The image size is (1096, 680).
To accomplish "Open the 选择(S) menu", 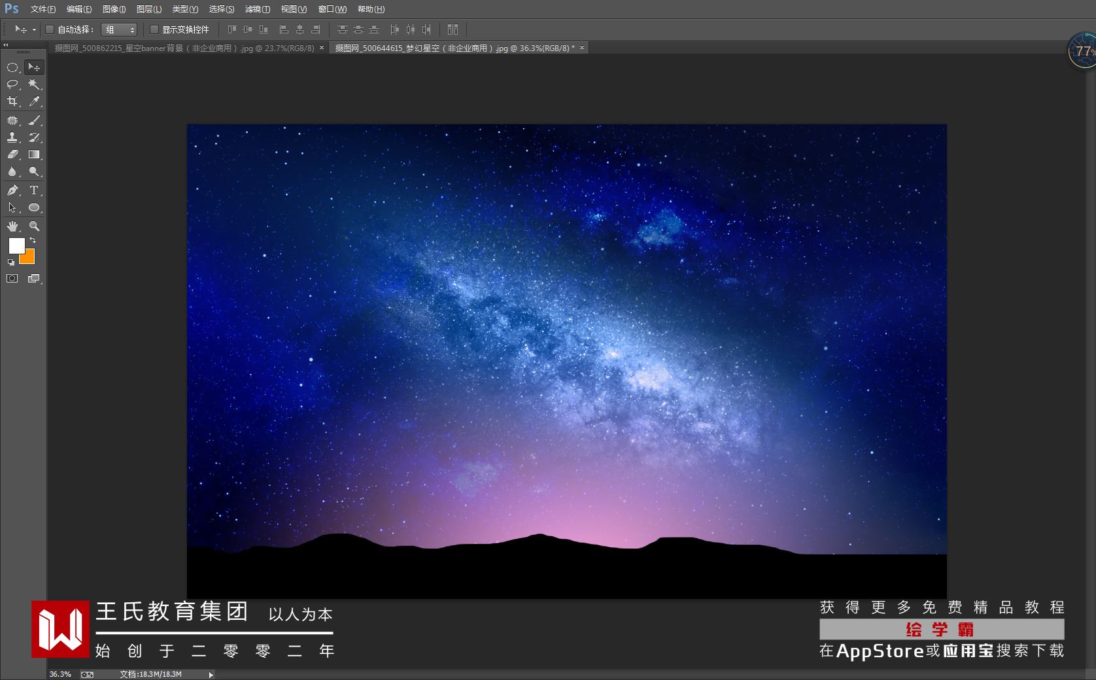I will 222,9.
